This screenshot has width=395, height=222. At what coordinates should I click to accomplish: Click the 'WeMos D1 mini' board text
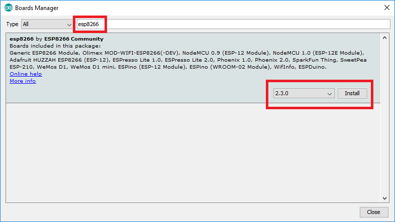coord(92,67)
